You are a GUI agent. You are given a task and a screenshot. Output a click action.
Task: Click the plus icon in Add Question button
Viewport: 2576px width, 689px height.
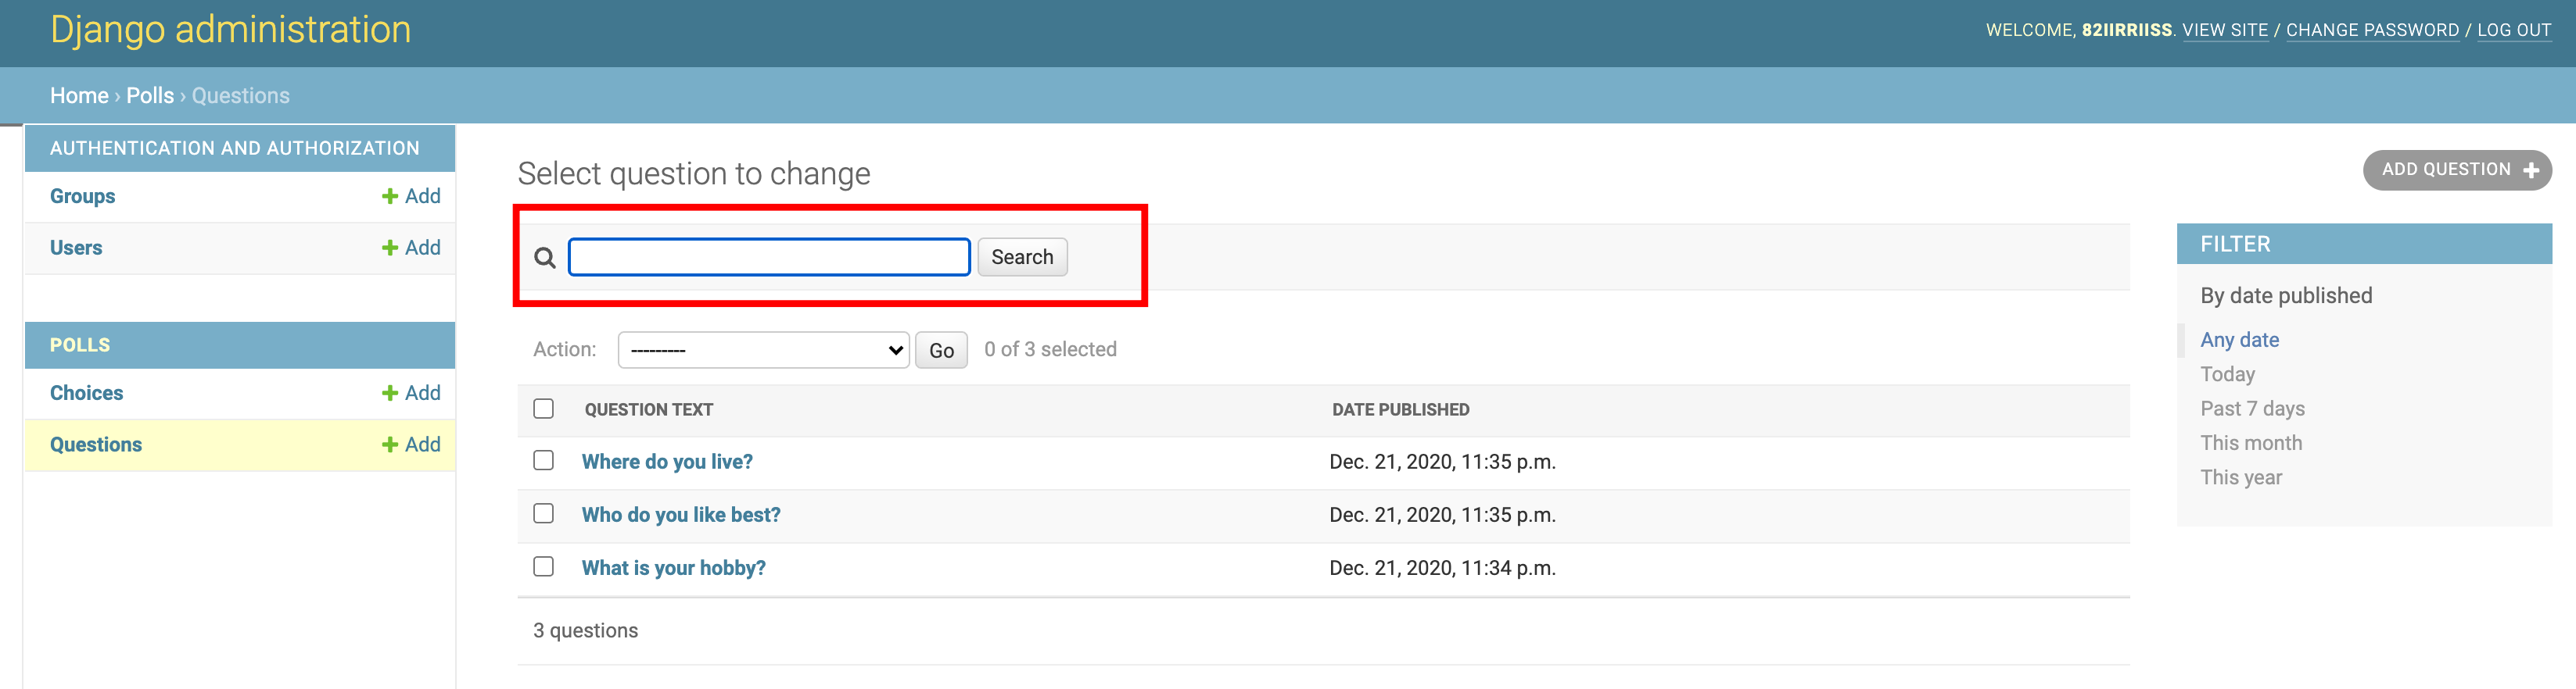click(2531, 171)
